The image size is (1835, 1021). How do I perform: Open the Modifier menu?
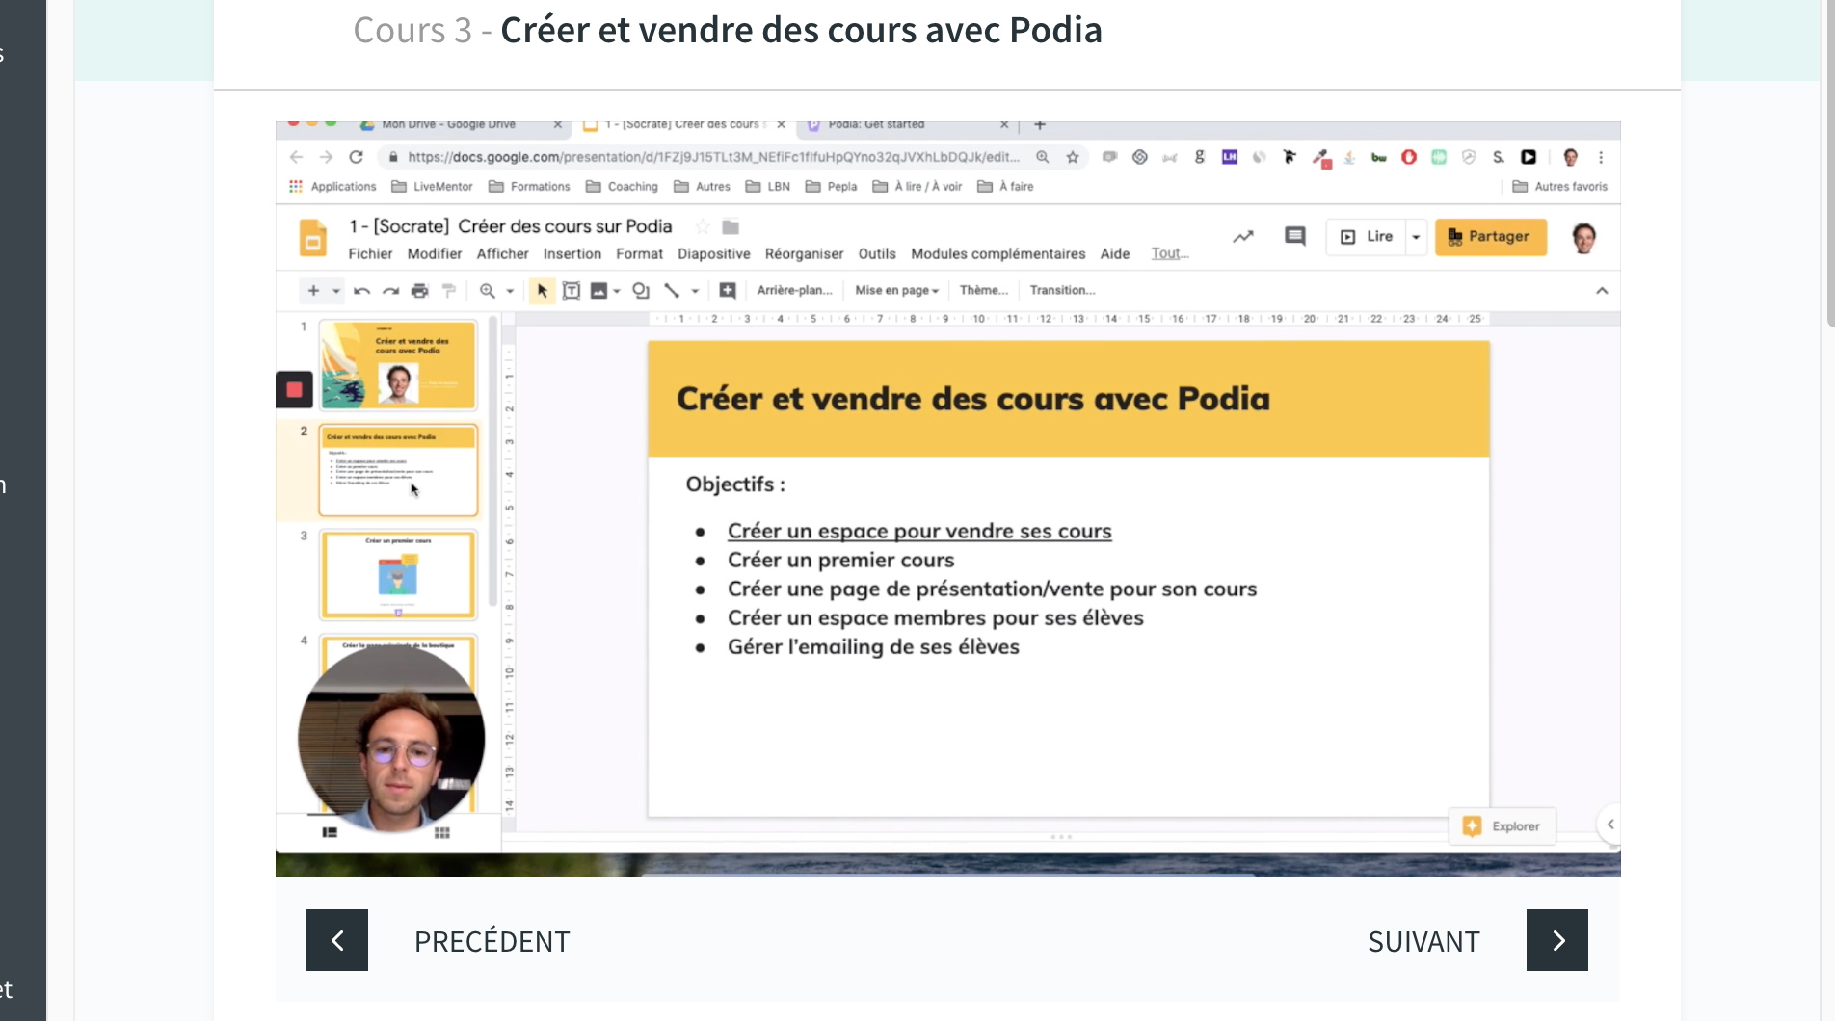435,253
